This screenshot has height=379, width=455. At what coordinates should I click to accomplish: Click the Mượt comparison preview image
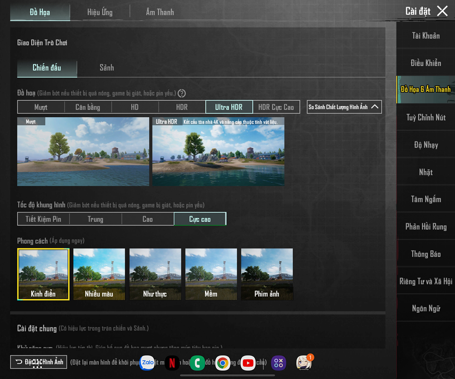point(83,151)
